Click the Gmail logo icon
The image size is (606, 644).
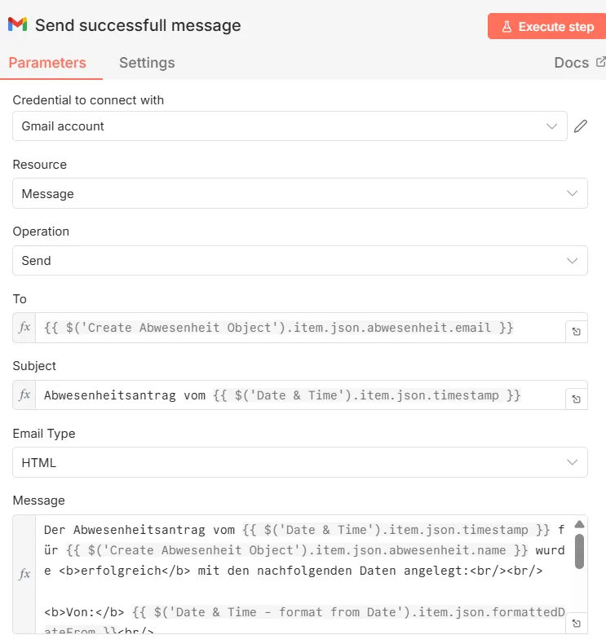point(17,25)
